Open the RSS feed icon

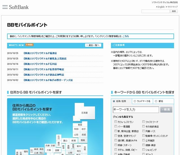(29, 45)
